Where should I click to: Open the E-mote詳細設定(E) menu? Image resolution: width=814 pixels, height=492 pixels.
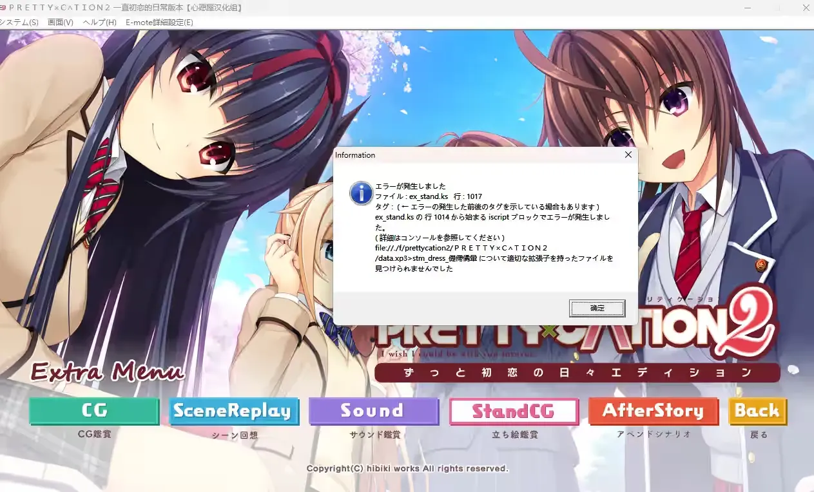tap(159, 23)
